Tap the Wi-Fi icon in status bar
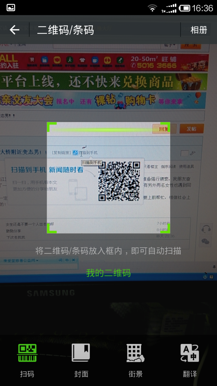Viewport: 217px width, 386px height. pos(152,8)
